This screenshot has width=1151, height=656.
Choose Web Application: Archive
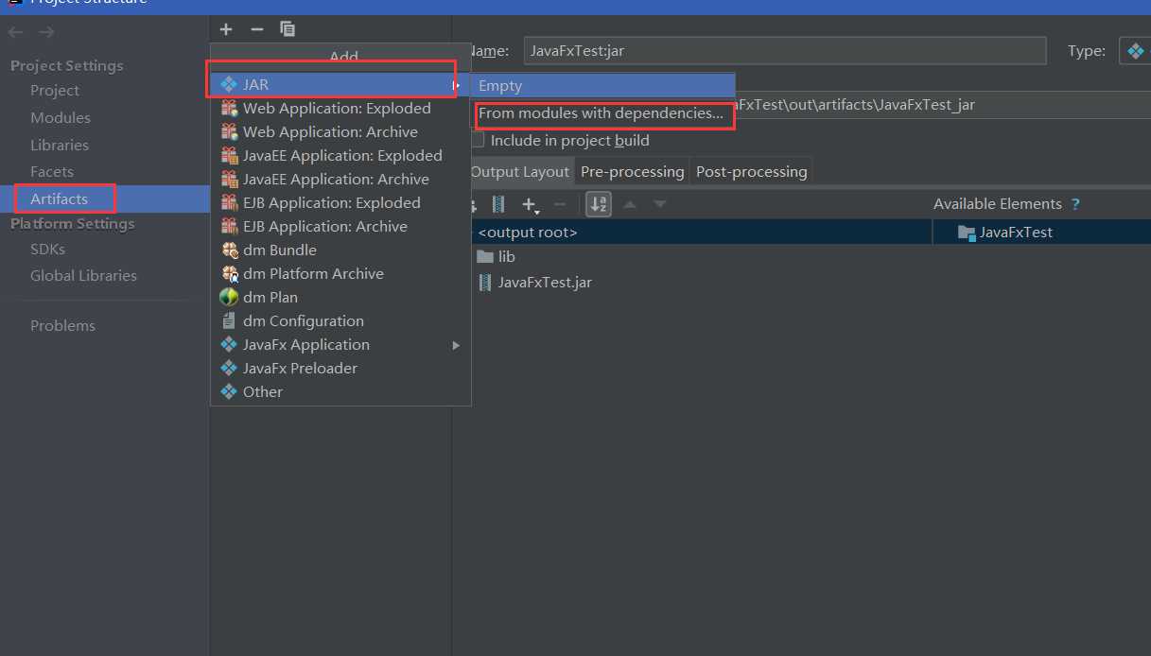(340, 131)
